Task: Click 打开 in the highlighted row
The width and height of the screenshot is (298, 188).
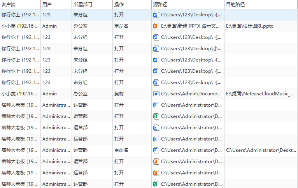Action: [119, 15]
